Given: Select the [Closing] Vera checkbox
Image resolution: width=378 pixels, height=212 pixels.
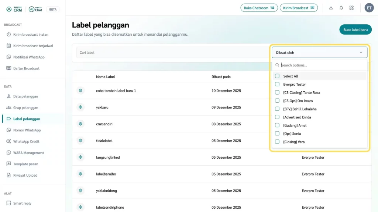Looking at the screenshot, I should tap(277, 142).
